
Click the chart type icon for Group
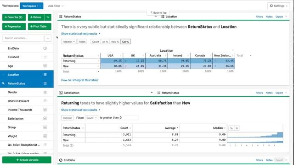click(x=45, y=127)
